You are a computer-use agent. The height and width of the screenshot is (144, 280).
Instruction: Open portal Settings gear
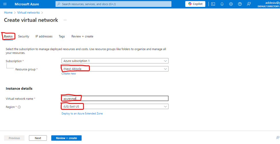click(231, 4)
